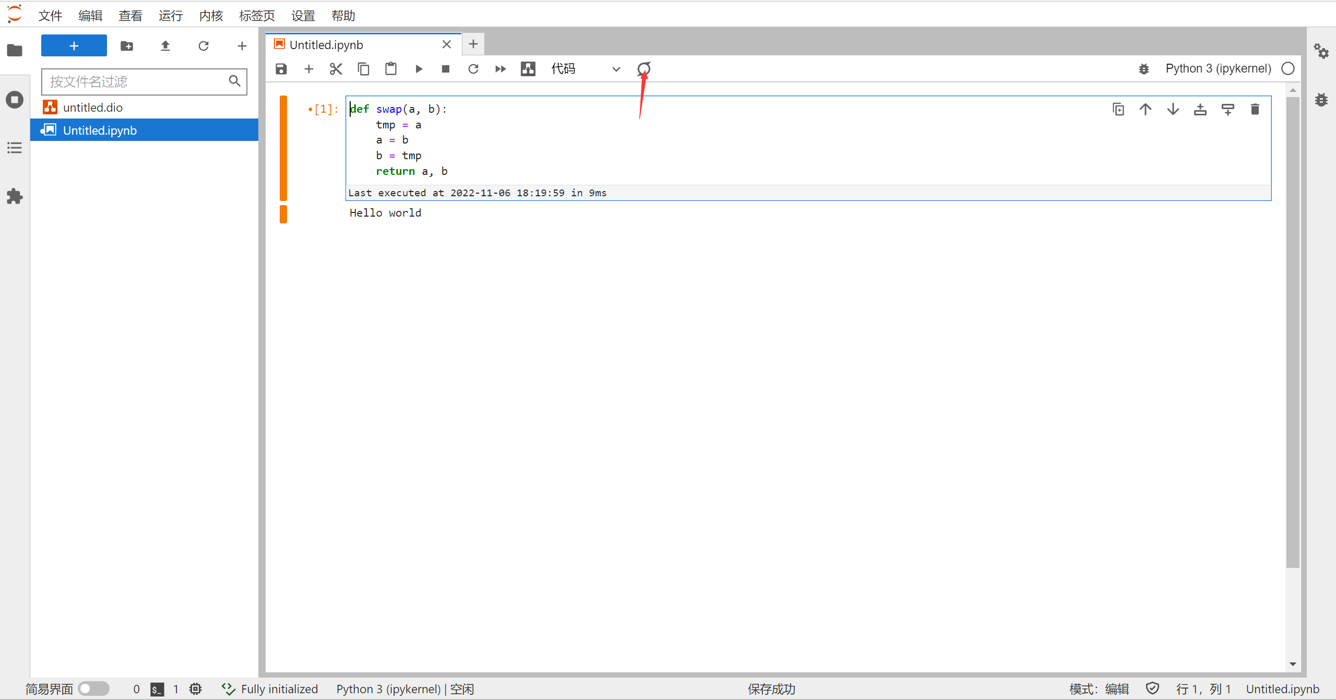Click the save notebook icon
This screenshot has height=700, width=1336.
point(281,68)
